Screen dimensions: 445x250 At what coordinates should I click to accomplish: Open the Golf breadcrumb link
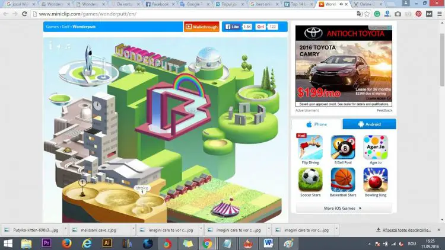(65, 27)
